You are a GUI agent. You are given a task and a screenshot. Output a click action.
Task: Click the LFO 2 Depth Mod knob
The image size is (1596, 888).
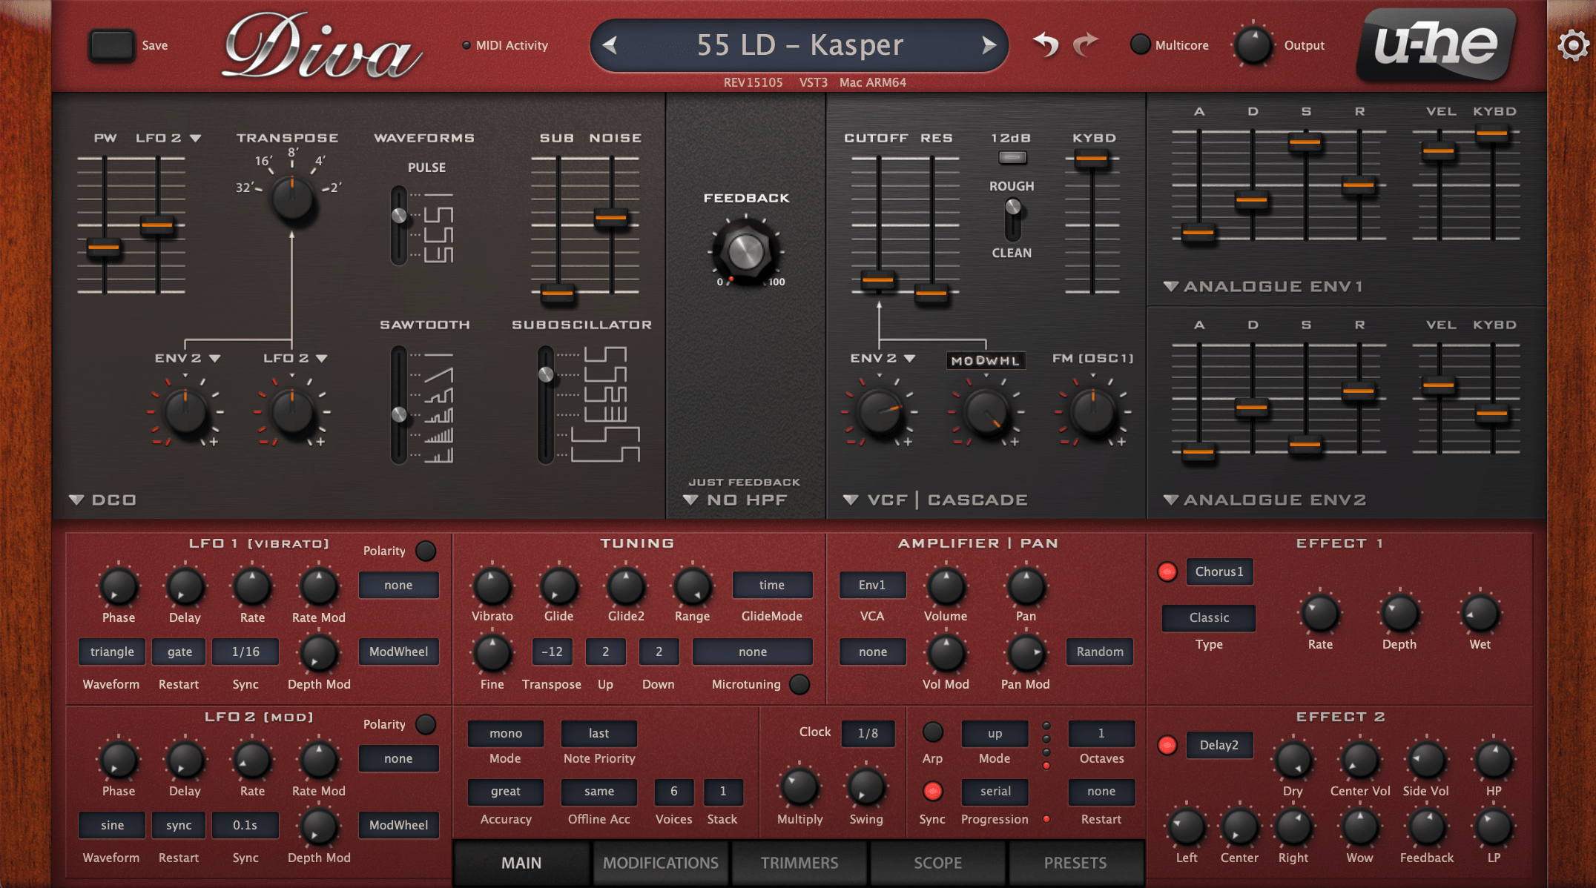click(319, 827)
